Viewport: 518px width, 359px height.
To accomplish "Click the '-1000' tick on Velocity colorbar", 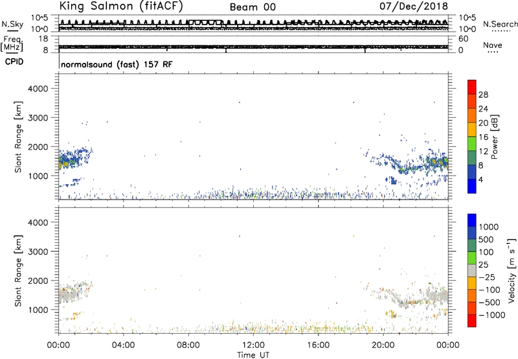I will [491, 315].
